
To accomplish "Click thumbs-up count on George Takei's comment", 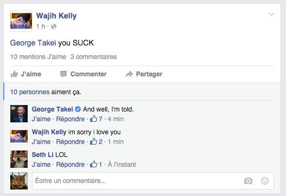I will (x=96, y=119).
